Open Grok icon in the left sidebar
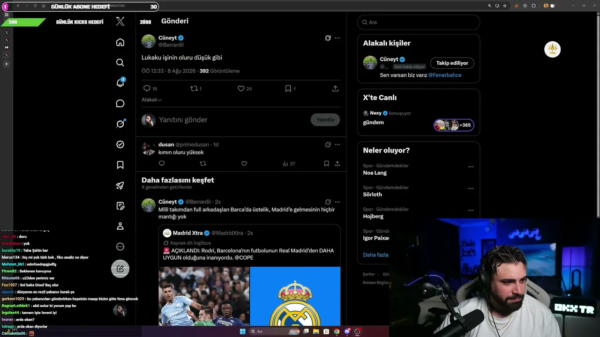This screenshot has height=337, width=600. [120, 124]
